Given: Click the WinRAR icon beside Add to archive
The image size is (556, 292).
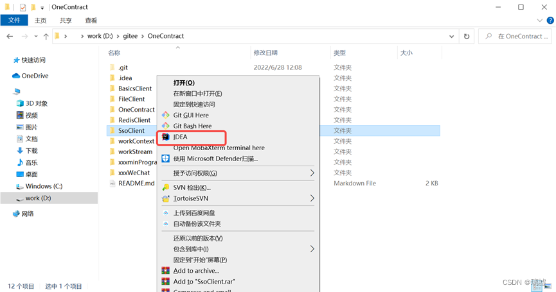Looking at the screenshot, I should click(x=166, y=271).
